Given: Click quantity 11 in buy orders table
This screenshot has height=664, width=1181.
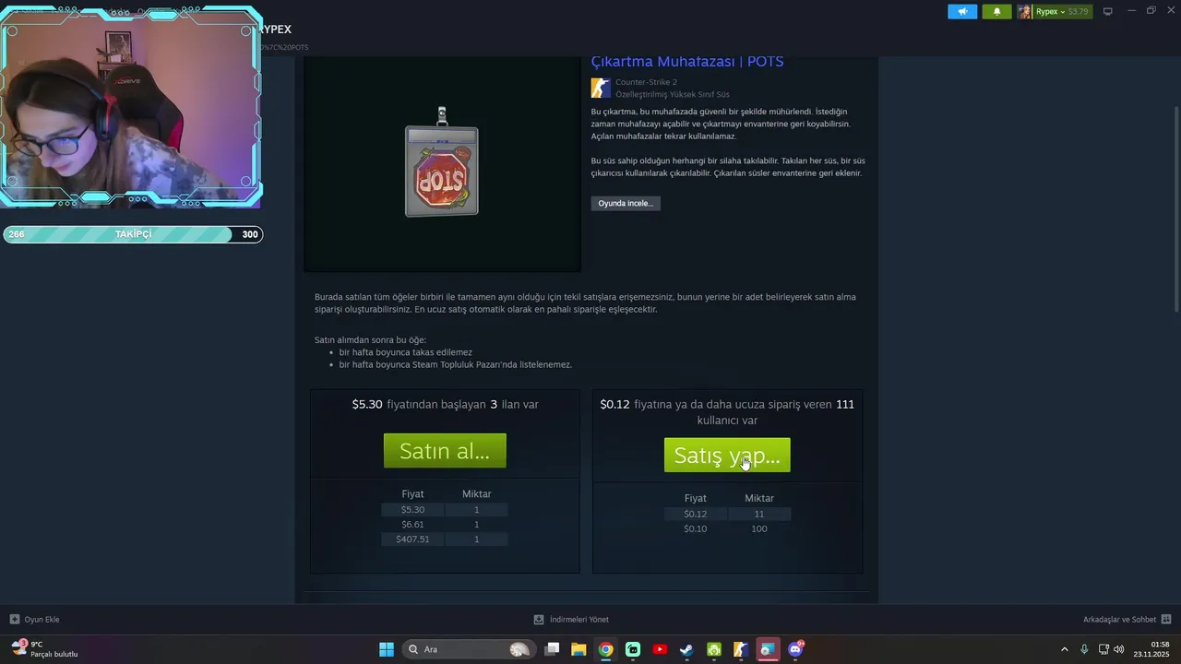Looking at the screenshot, I should [x=759, y=515].
